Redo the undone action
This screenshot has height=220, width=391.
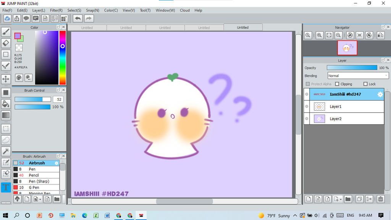pos(89,18)
